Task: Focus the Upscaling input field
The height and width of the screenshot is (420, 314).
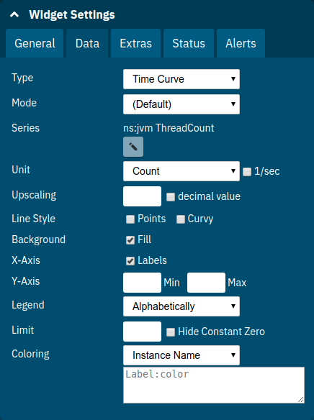Action: 142,196
